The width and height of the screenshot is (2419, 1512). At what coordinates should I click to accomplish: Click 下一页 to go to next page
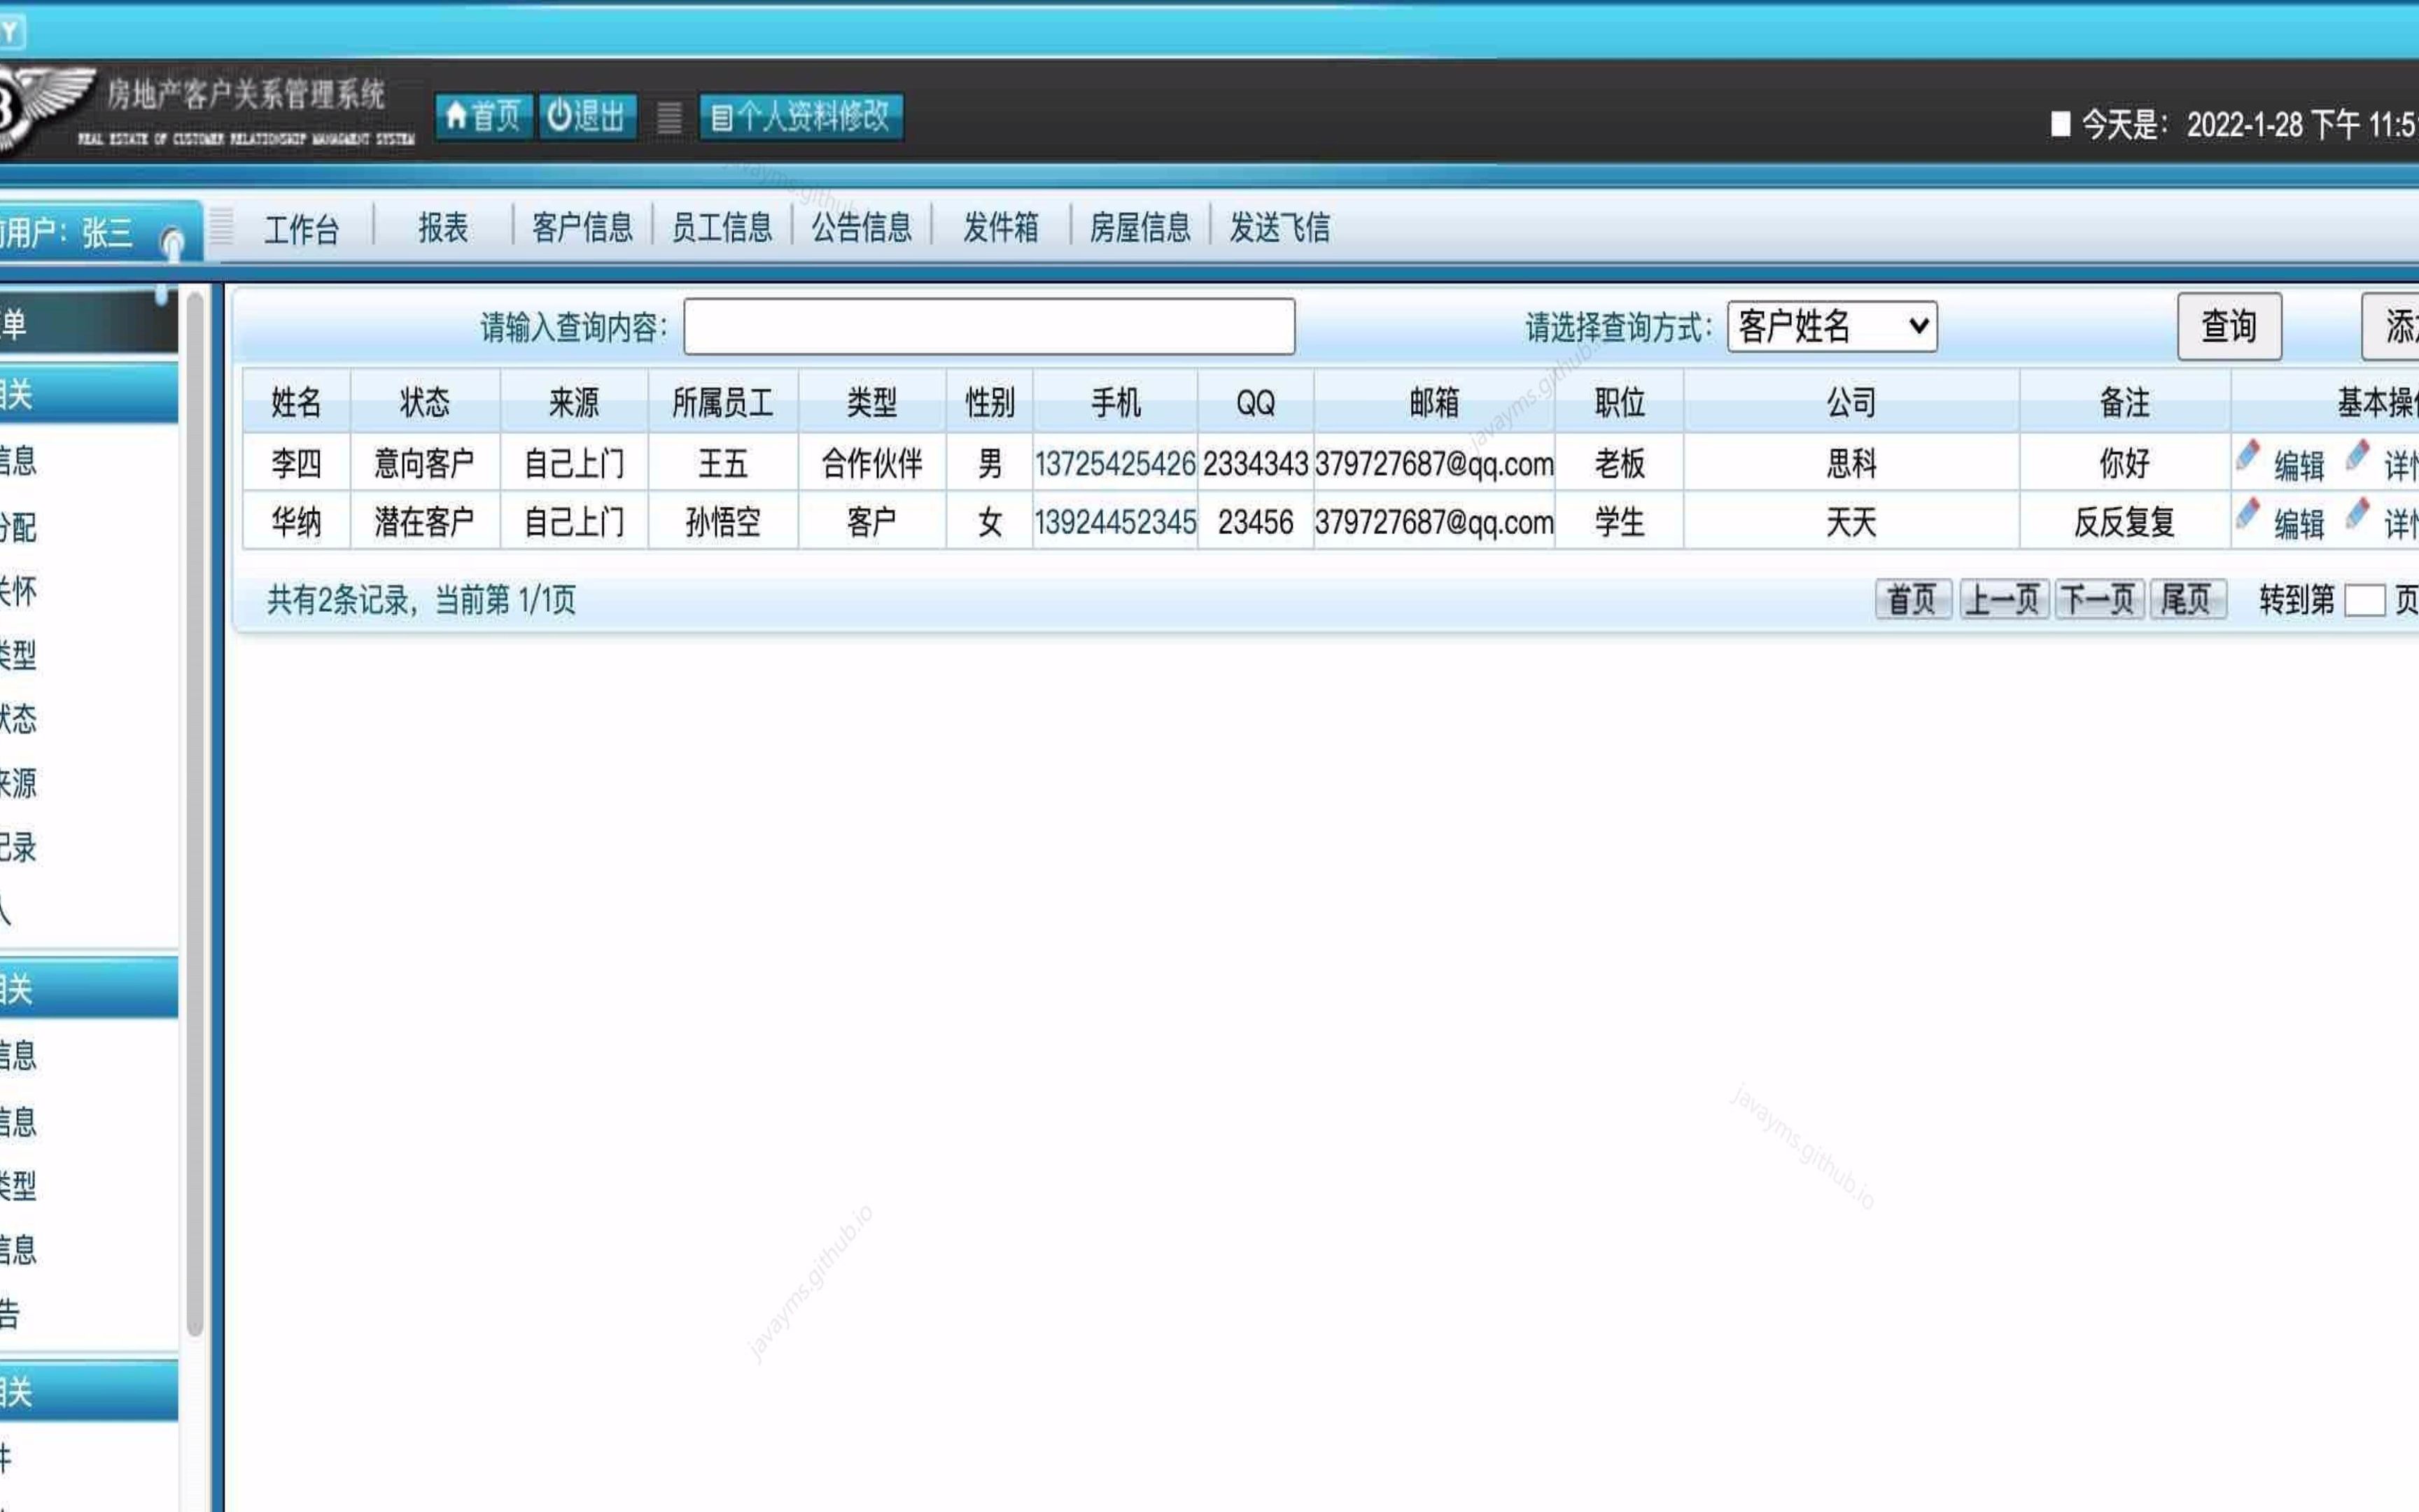tap(2099, 598)
